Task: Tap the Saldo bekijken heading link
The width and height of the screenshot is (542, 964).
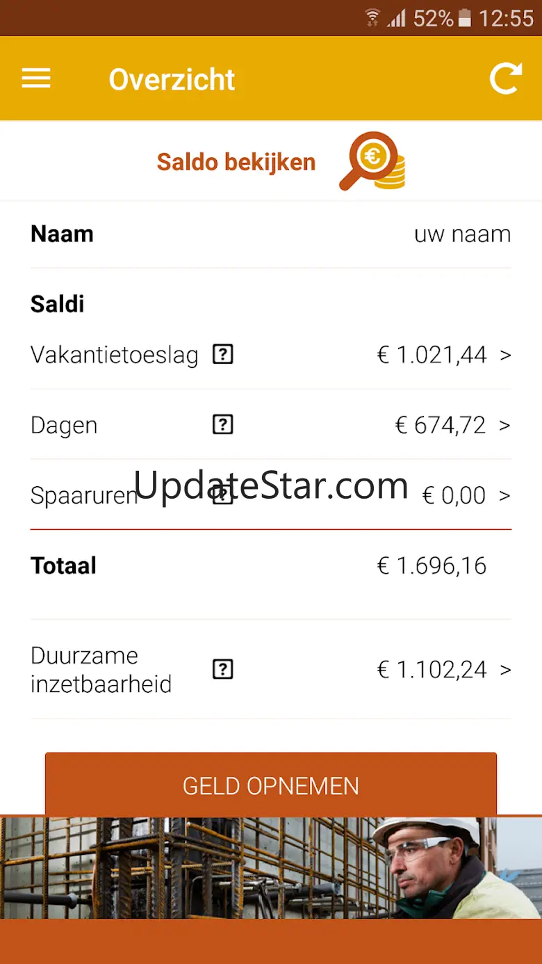Action: pos(236,162)
